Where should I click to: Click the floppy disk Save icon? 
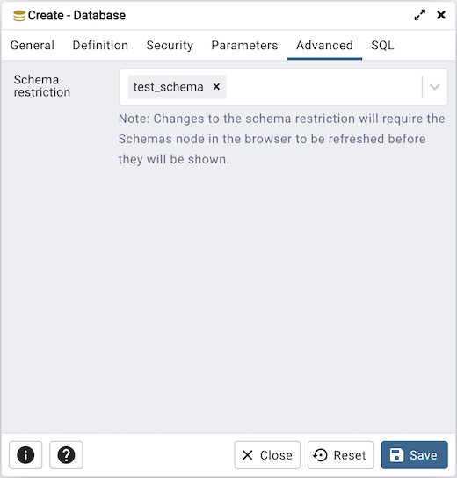coord(396,455)
